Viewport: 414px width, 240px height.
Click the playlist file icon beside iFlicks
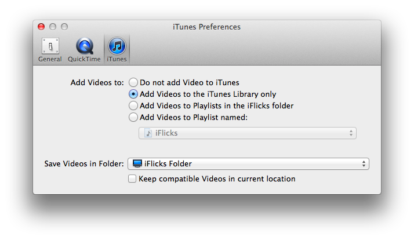148,133
